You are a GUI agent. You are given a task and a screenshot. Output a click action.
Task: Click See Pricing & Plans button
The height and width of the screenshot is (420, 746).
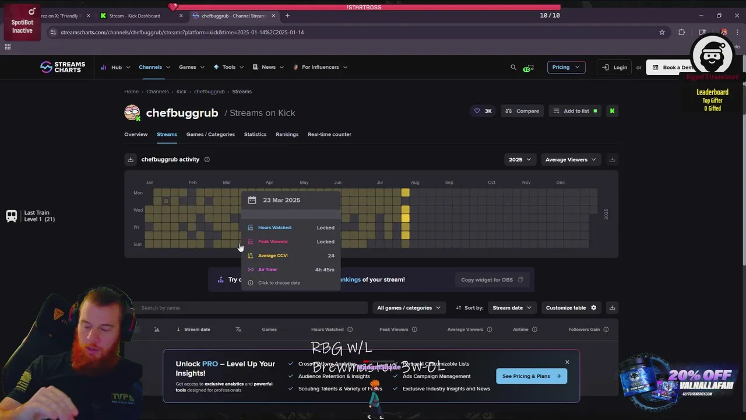tap(532, 376)
